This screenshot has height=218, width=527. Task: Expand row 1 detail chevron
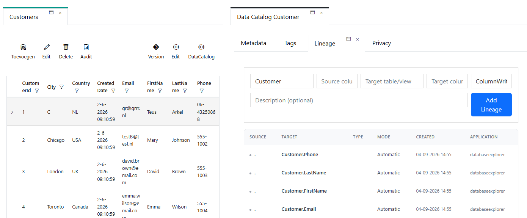pos(12,112)
